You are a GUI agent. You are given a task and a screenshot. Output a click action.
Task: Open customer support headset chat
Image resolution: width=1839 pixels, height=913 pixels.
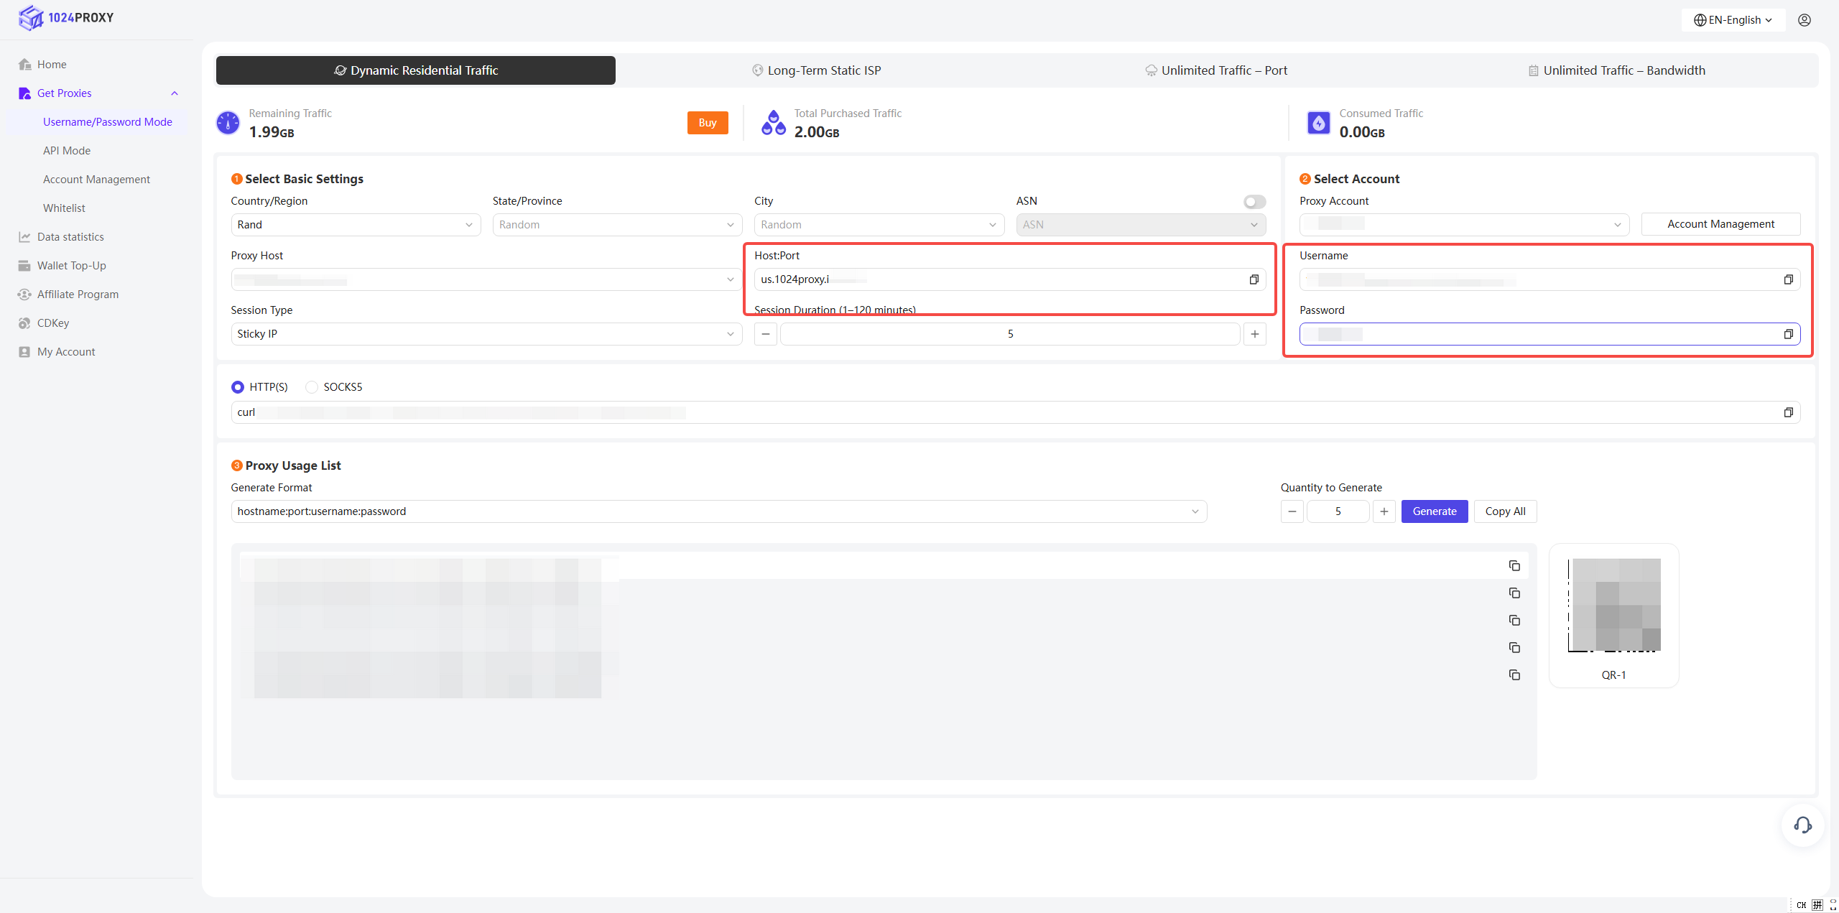point(1802,825)
